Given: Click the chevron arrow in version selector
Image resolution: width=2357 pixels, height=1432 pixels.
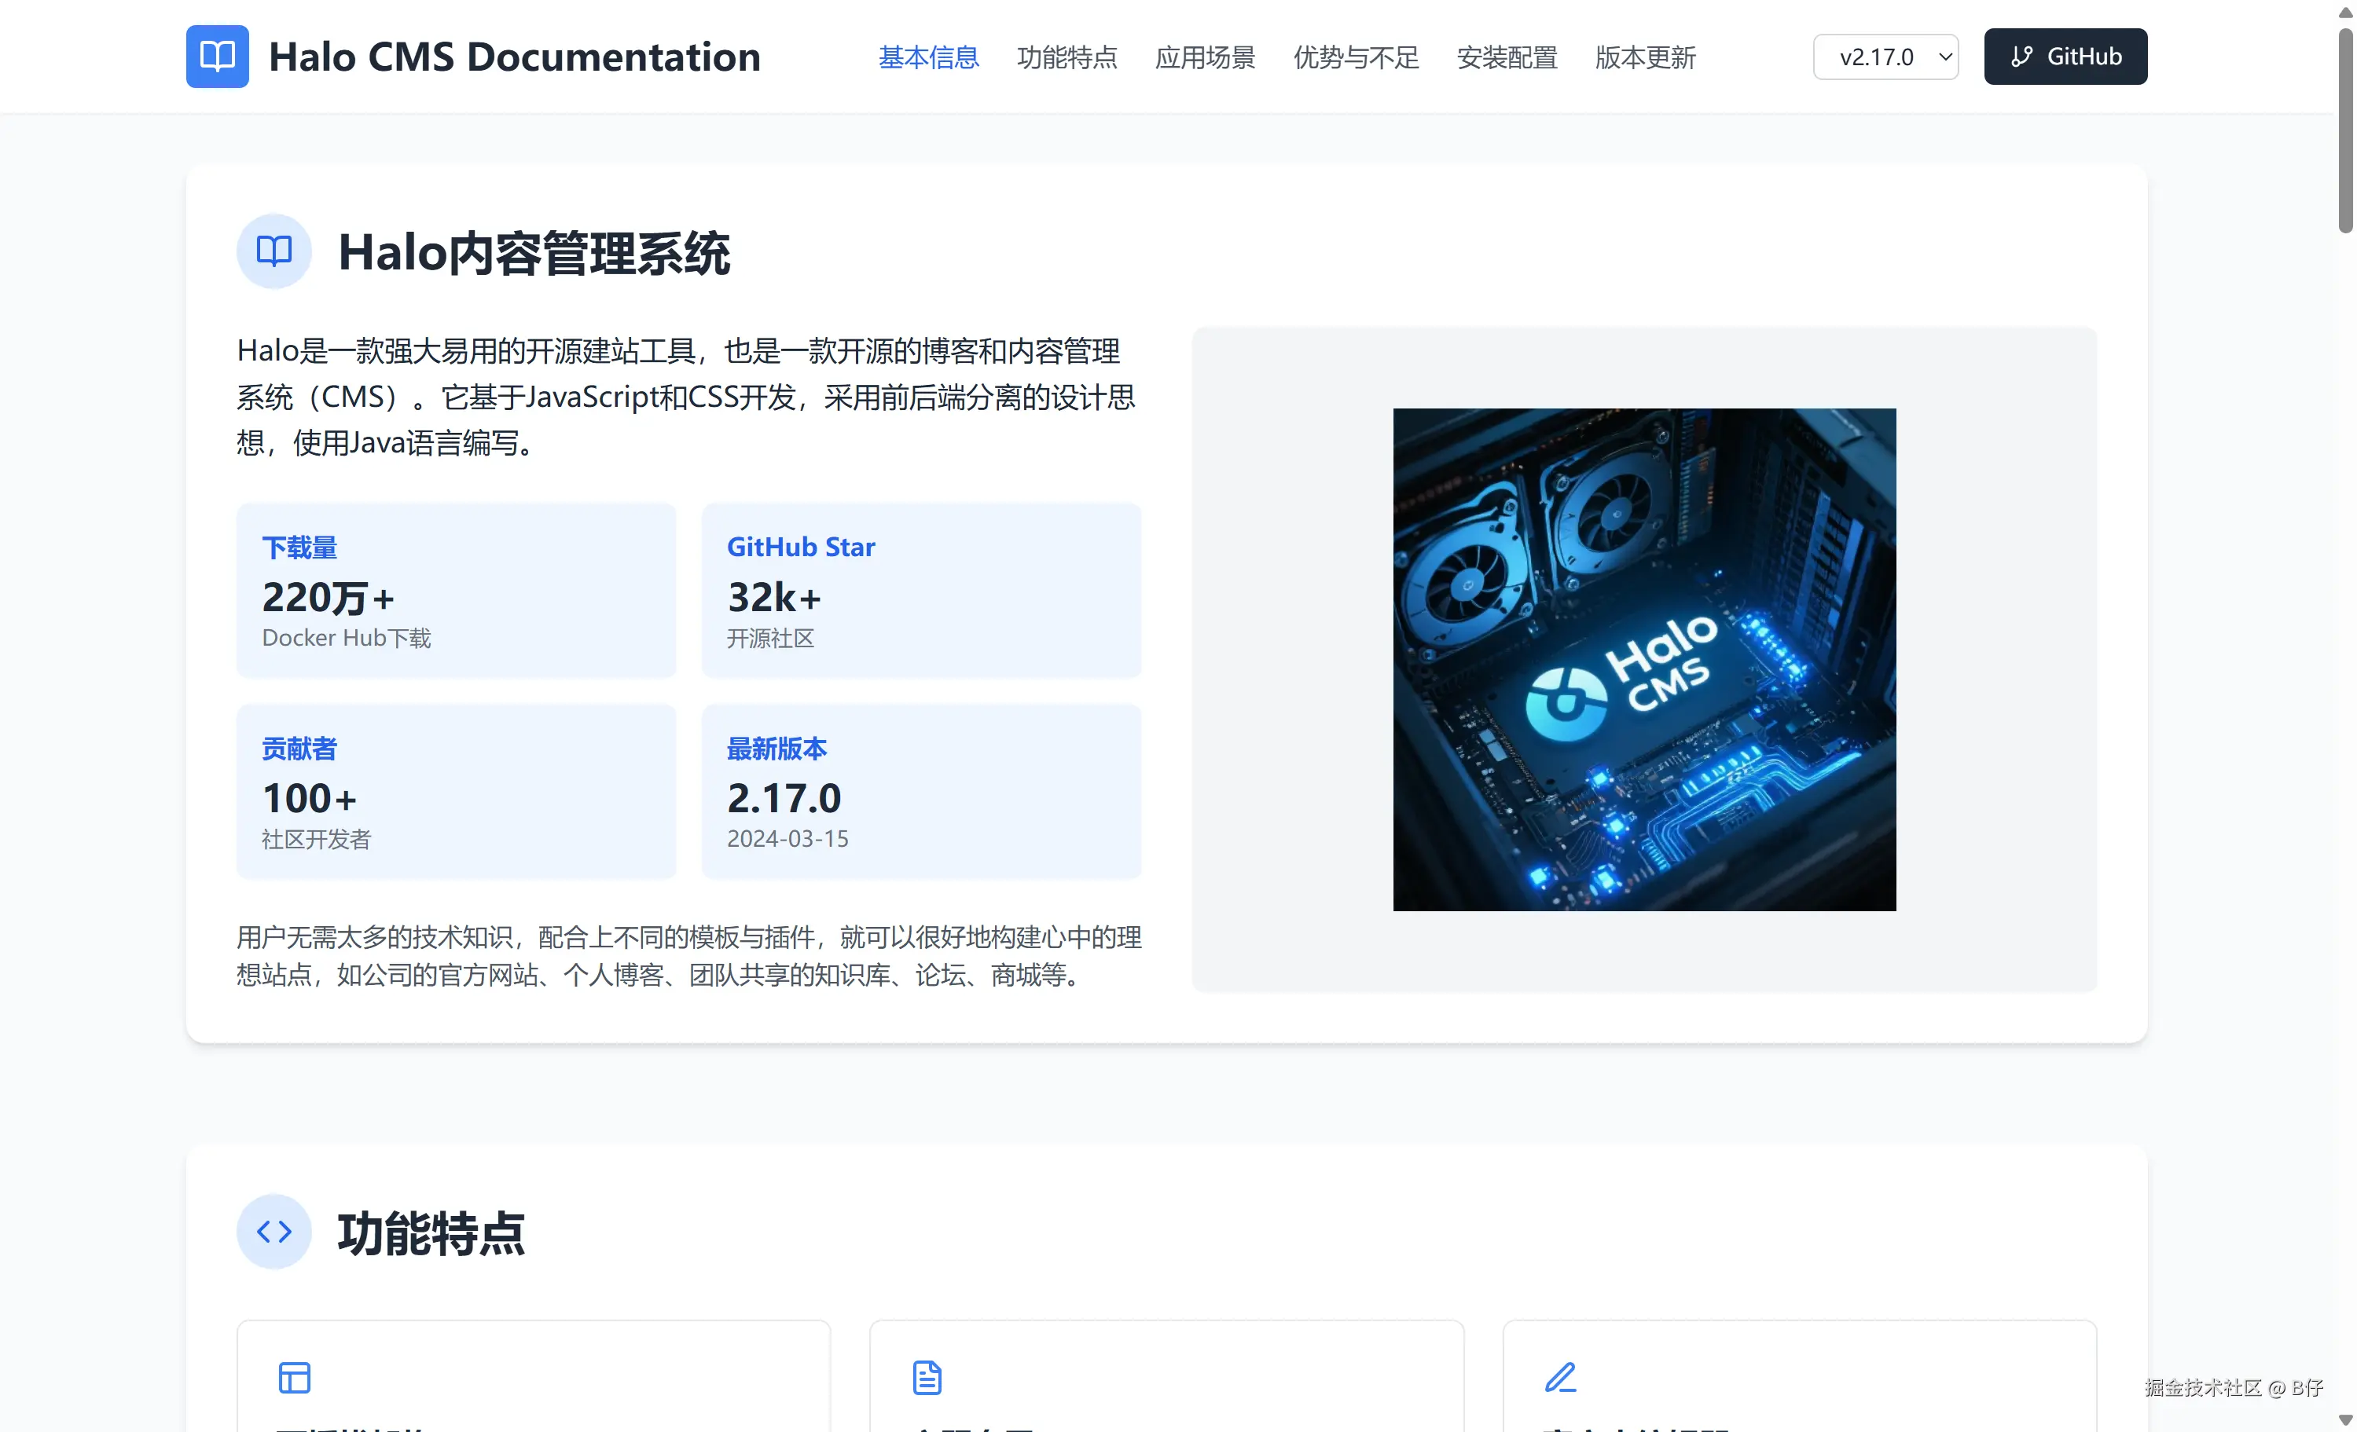Looking at the screenshot, I should [x=1944, y=57].
